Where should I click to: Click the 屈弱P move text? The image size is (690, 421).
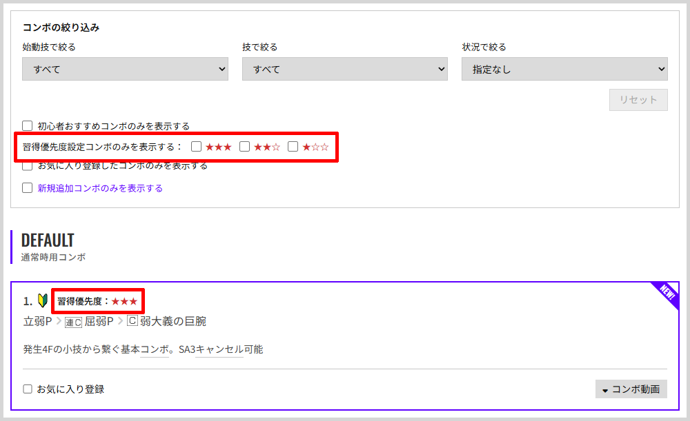tap(99, 322)
